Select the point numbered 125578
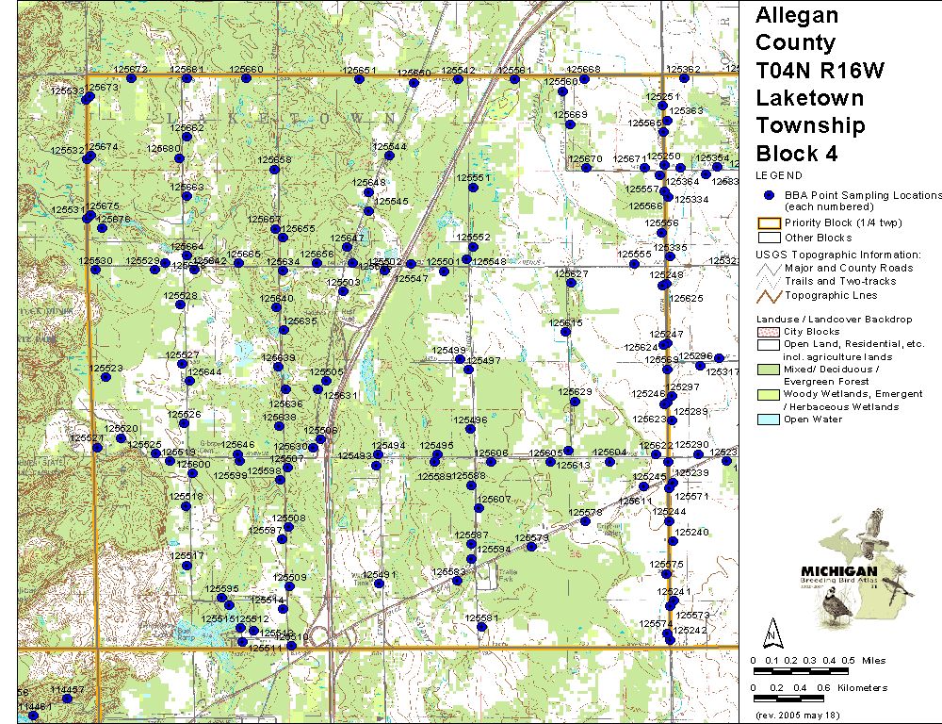 [583, 521]
